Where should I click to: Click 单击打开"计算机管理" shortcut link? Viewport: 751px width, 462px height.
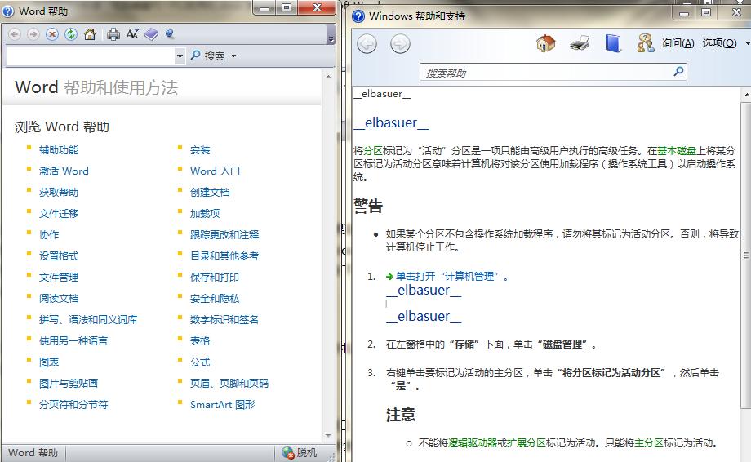point(447,276)
